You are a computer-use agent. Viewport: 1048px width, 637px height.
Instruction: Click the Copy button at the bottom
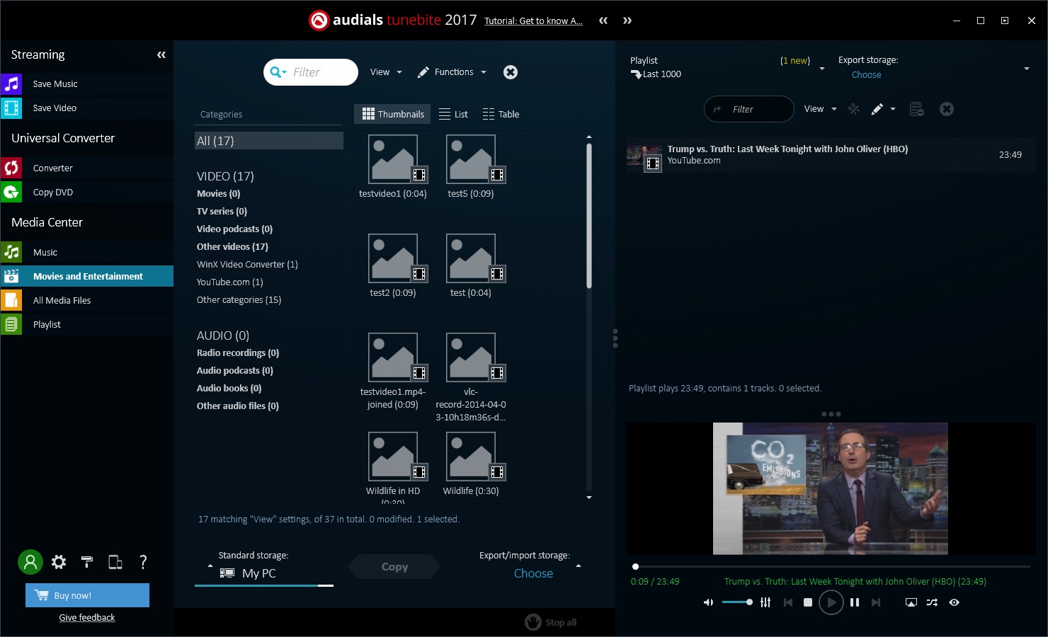coord(394,566)
